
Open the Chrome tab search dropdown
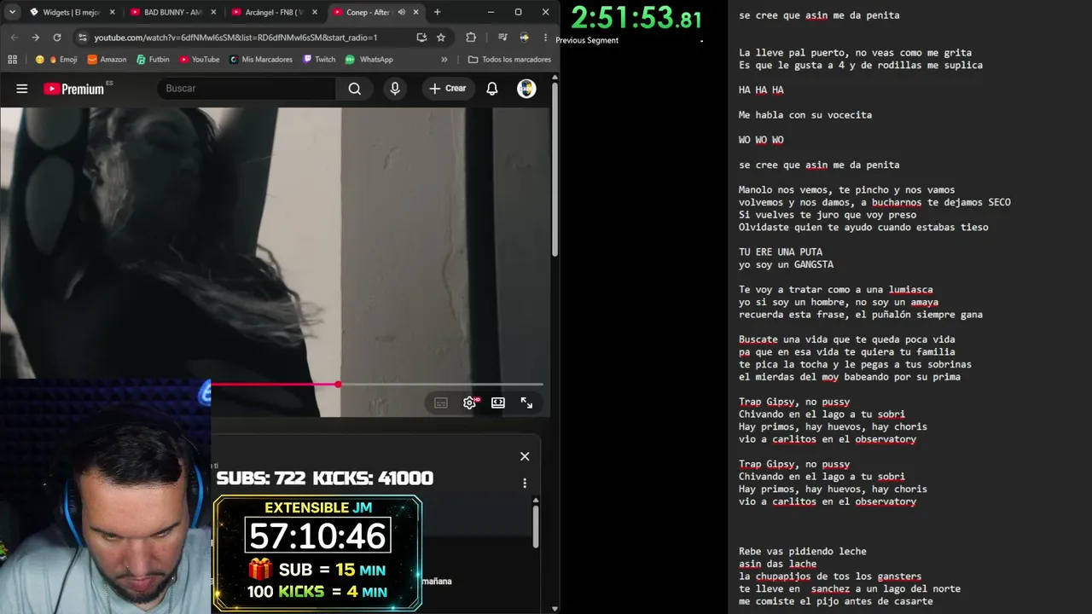pyautogui.click(x=12, y=12)
